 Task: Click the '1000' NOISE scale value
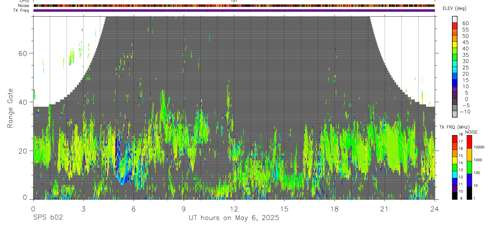[x=479, y=160]
